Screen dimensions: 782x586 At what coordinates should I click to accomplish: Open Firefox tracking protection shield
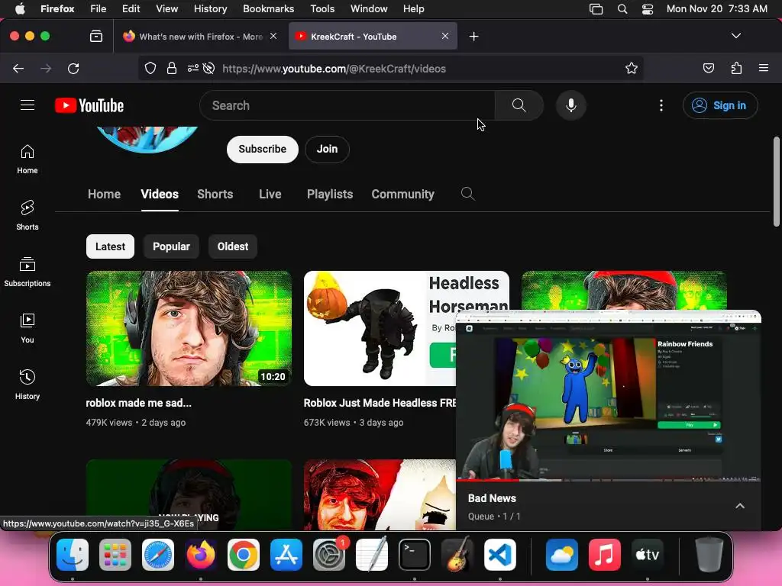click(x=150, y=68)
